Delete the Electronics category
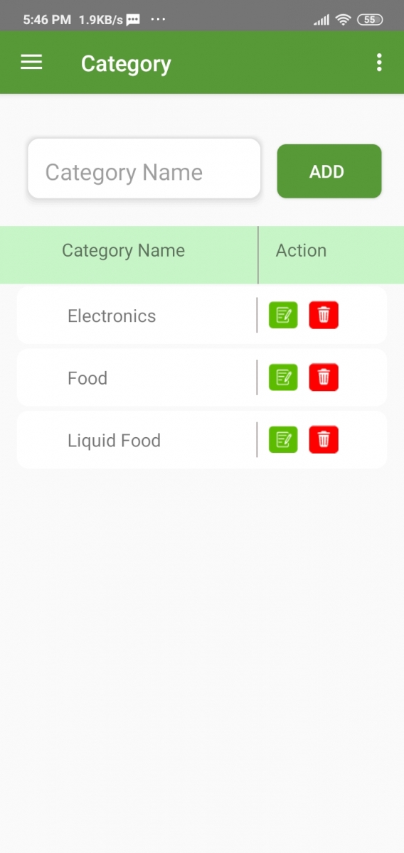Screen dimensions: 404x853 coord(324,315)
